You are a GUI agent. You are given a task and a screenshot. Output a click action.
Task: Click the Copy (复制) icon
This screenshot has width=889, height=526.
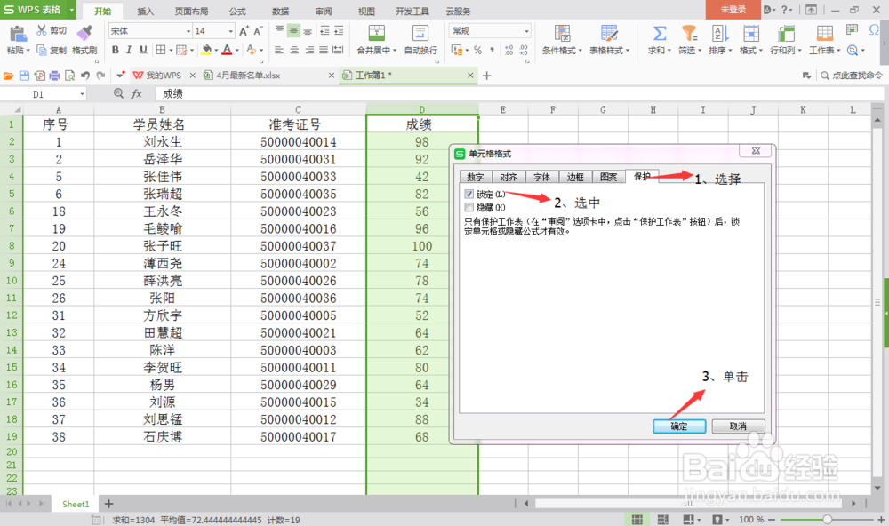point(42,50)
